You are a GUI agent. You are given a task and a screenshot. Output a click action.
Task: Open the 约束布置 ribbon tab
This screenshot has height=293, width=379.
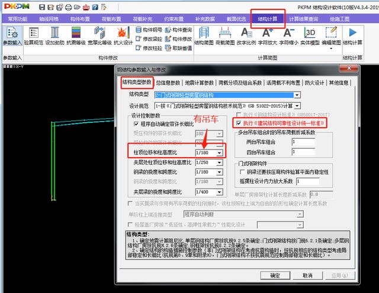pos(174,19)
